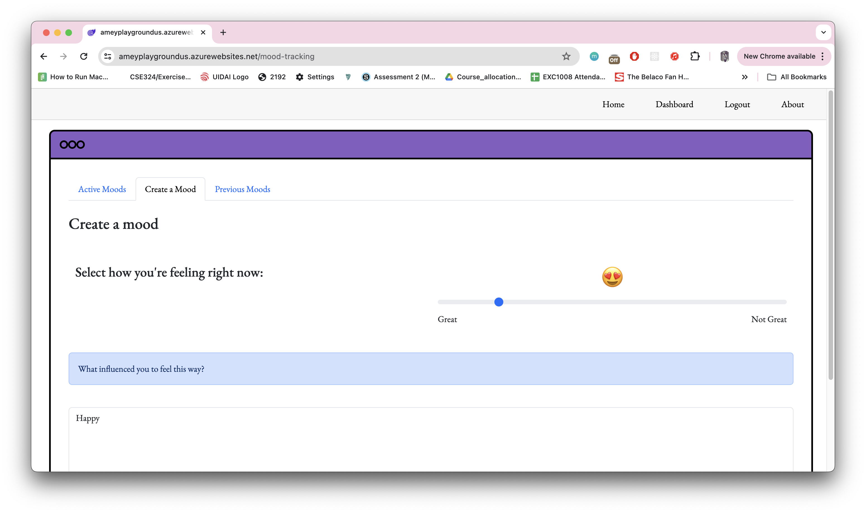
Task: Click the red music note extension icon
Action: point(674,56)
